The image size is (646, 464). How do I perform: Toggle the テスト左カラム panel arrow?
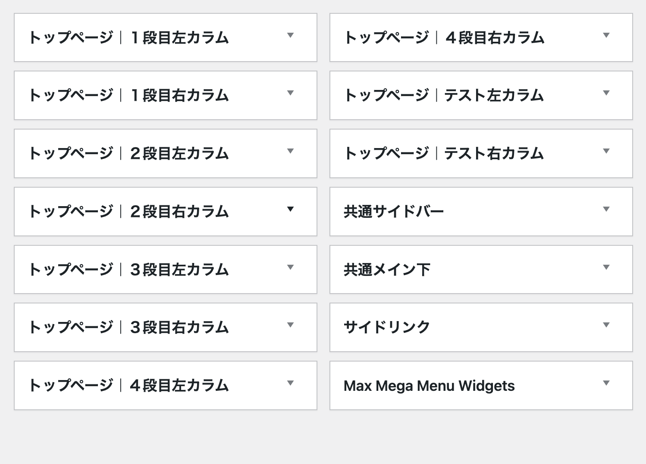pyautogui.click(x=606, y=93)
